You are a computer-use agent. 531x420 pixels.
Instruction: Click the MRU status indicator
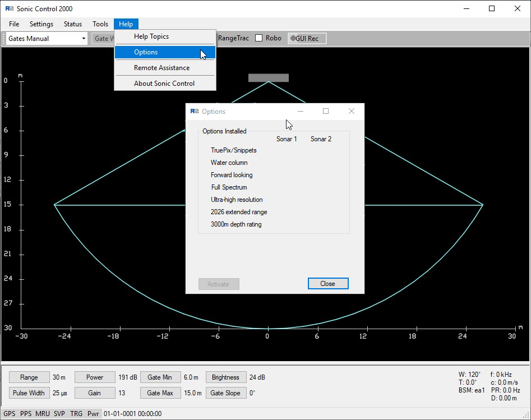(43, 414)
